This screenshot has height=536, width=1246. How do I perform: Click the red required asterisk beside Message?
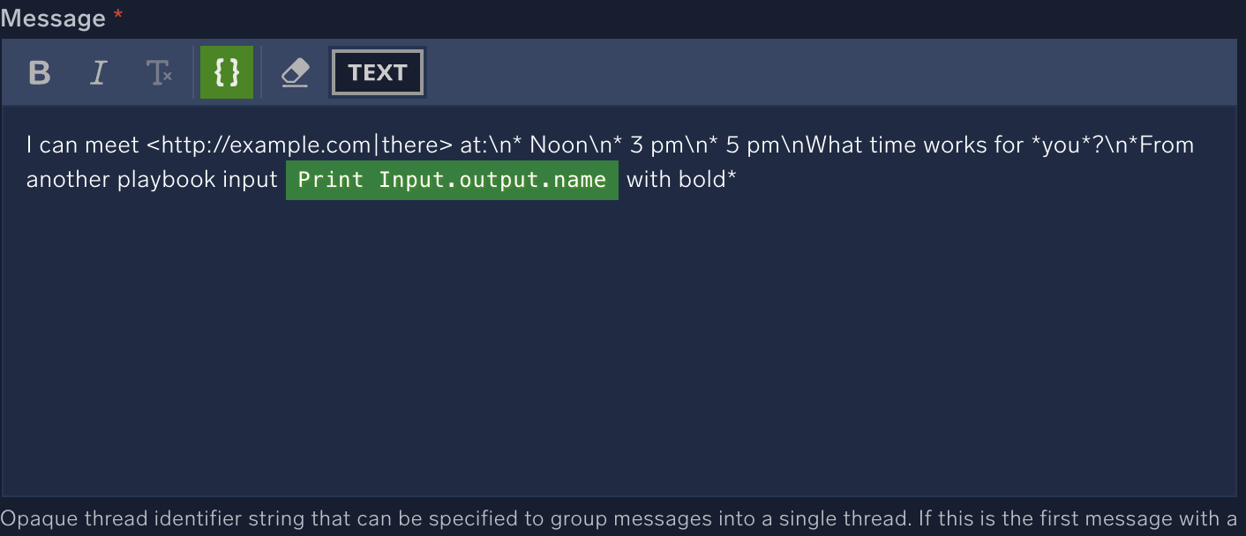pyautogui.click(x=118, y=16)
